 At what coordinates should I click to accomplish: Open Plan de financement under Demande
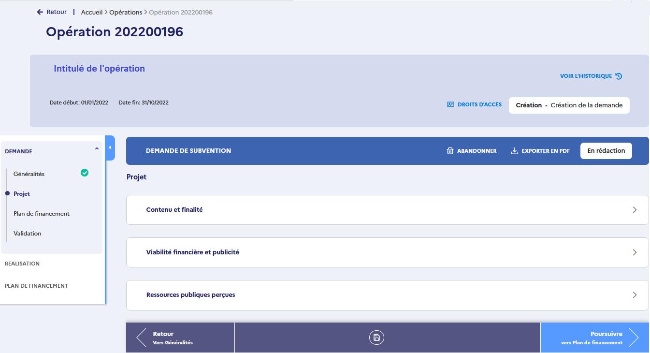coord(42,214)
